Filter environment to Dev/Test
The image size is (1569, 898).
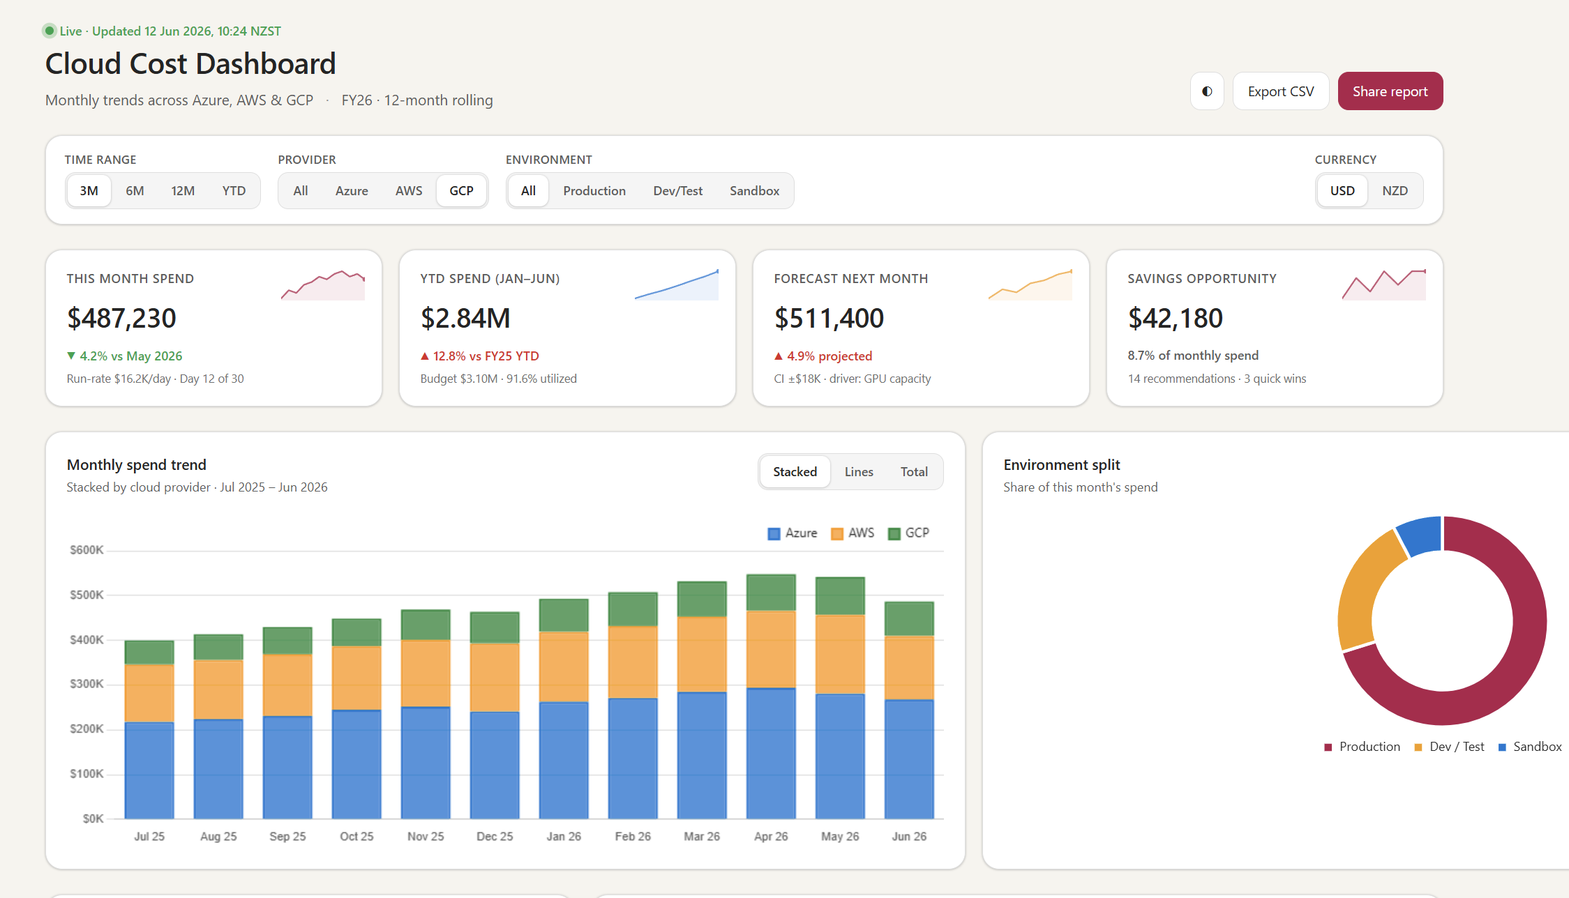(x=677, y=191)
